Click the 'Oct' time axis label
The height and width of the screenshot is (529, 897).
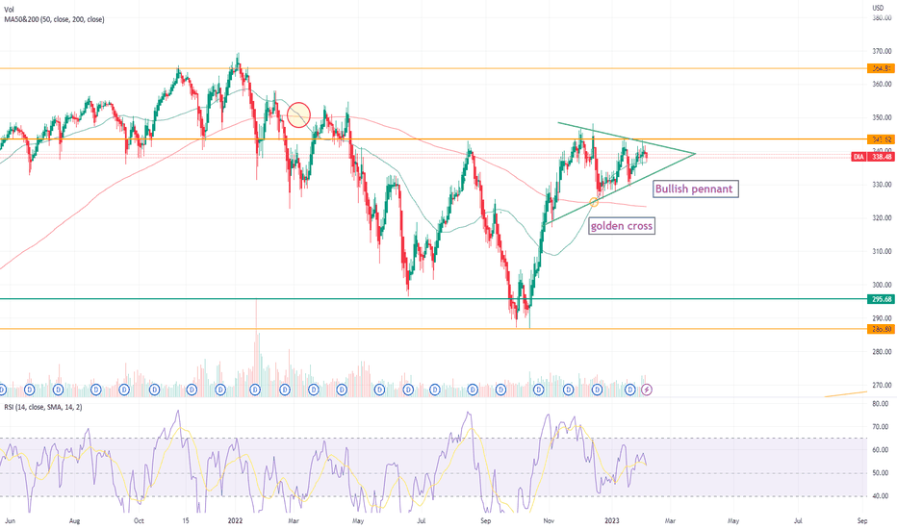point(139,521)
